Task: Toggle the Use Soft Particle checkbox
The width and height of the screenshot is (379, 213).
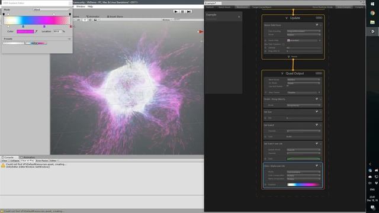Action: tap(288, 86)
